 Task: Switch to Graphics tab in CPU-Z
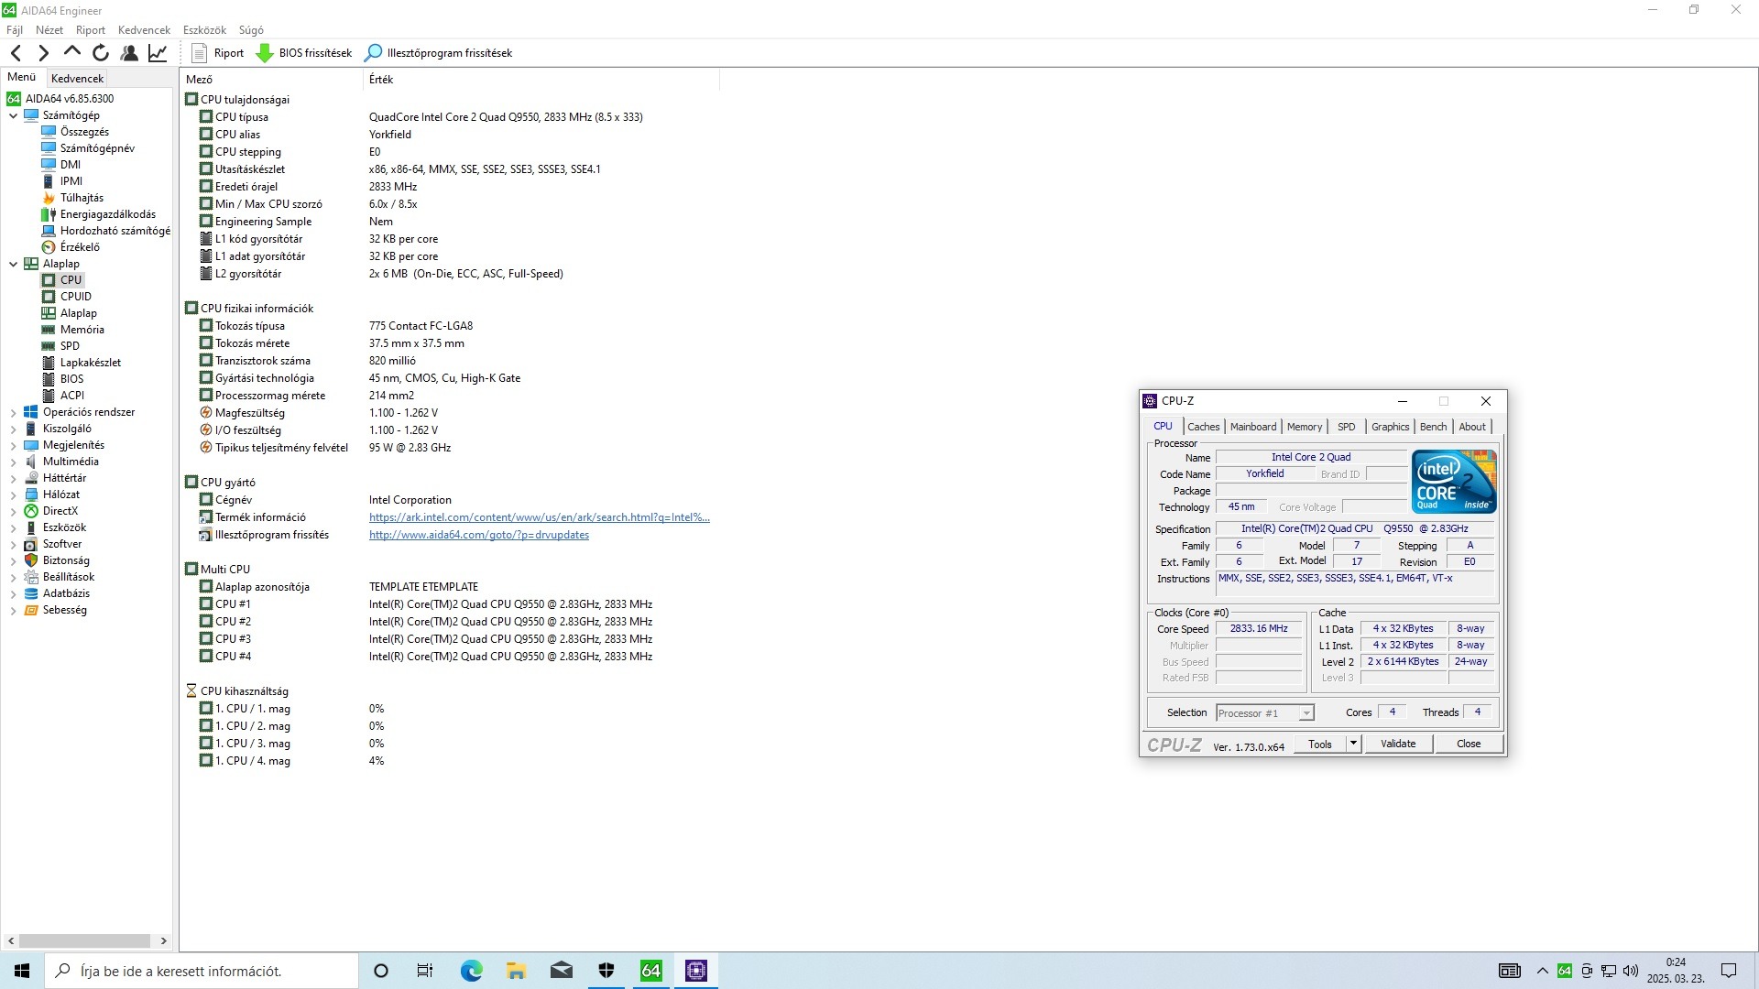point(1390,427)
